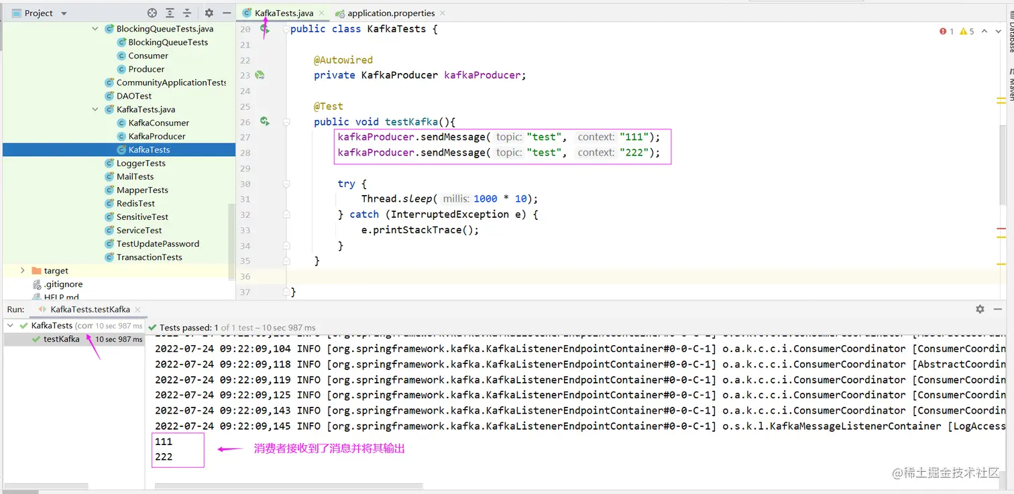This screenshot has height=494, width=1014.
Task: Minimize the Run tool window
Action: coord(999,309)
